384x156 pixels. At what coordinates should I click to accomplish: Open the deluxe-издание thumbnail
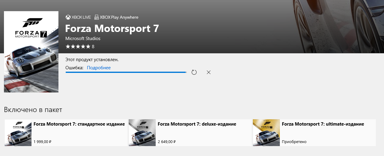[x=142, y=133]
